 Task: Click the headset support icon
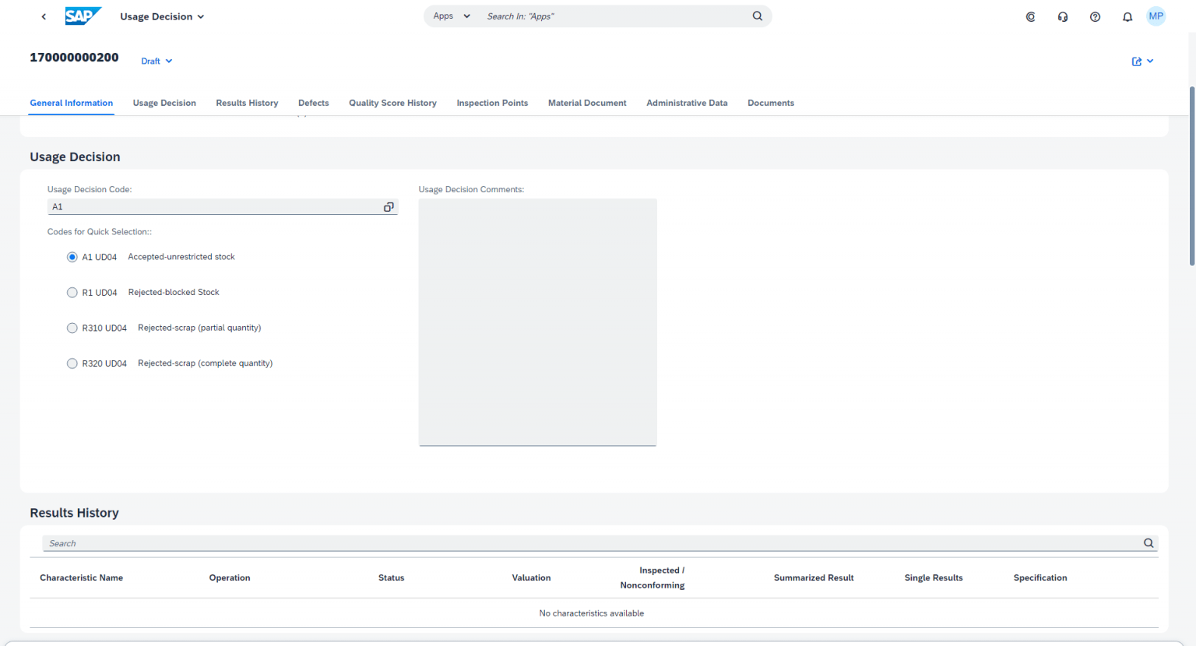[x=1062, y=16]
